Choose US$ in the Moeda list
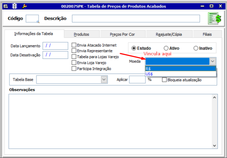 click(181, 74)
